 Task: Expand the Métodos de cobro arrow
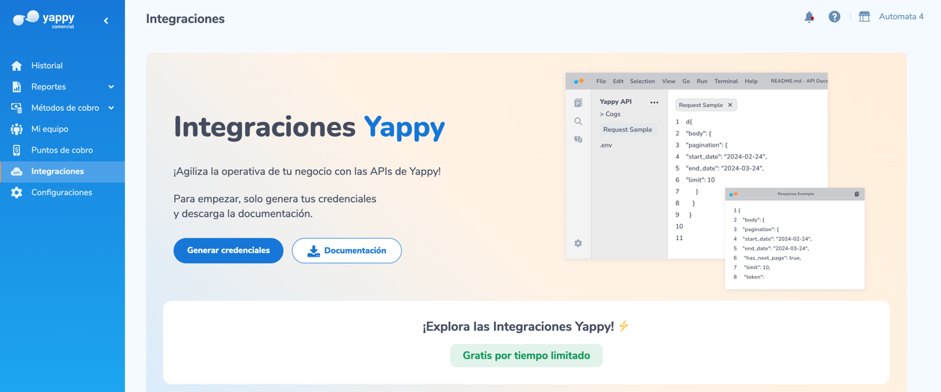point(111,108)
